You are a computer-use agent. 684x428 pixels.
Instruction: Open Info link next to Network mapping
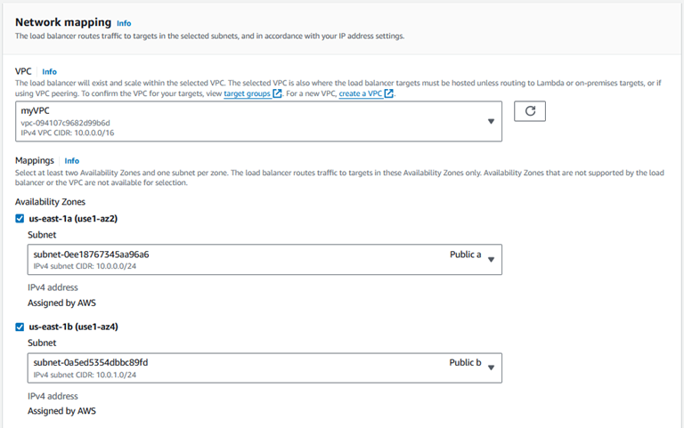pos(124,23)
